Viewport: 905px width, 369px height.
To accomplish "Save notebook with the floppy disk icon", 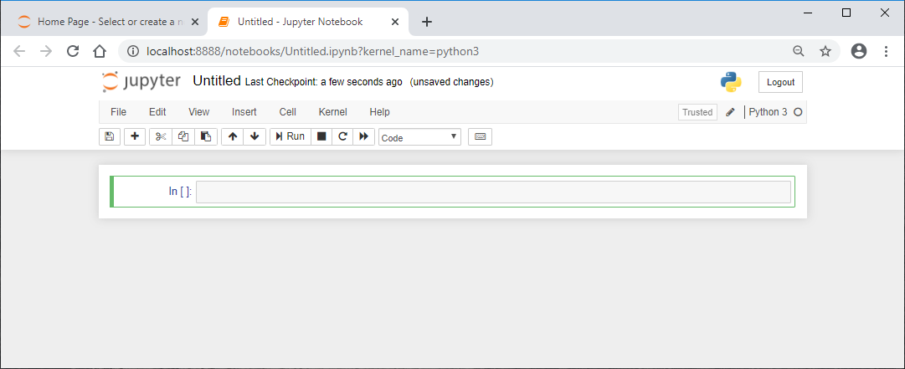I will point(110,136).
